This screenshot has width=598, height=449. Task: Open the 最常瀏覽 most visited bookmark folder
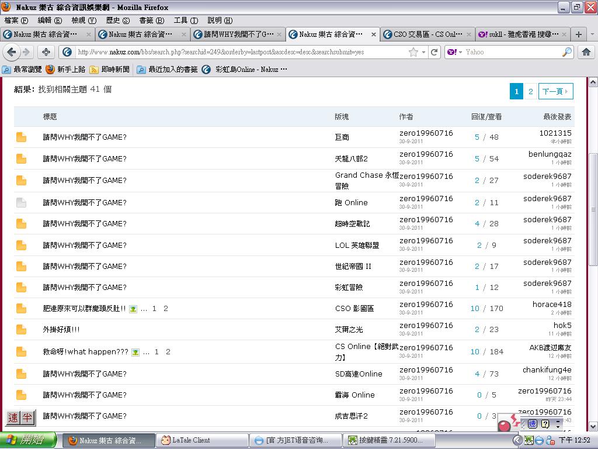click(x=22, y=70)
